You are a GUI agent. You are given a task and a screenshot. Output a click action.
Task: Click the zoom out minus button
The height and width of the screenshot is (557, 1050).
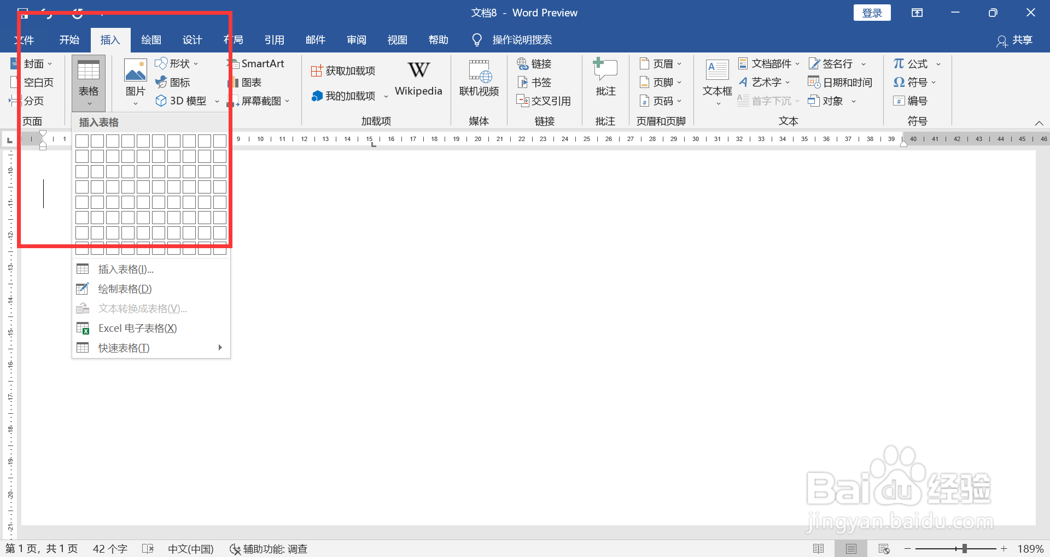tap(908, 549)
